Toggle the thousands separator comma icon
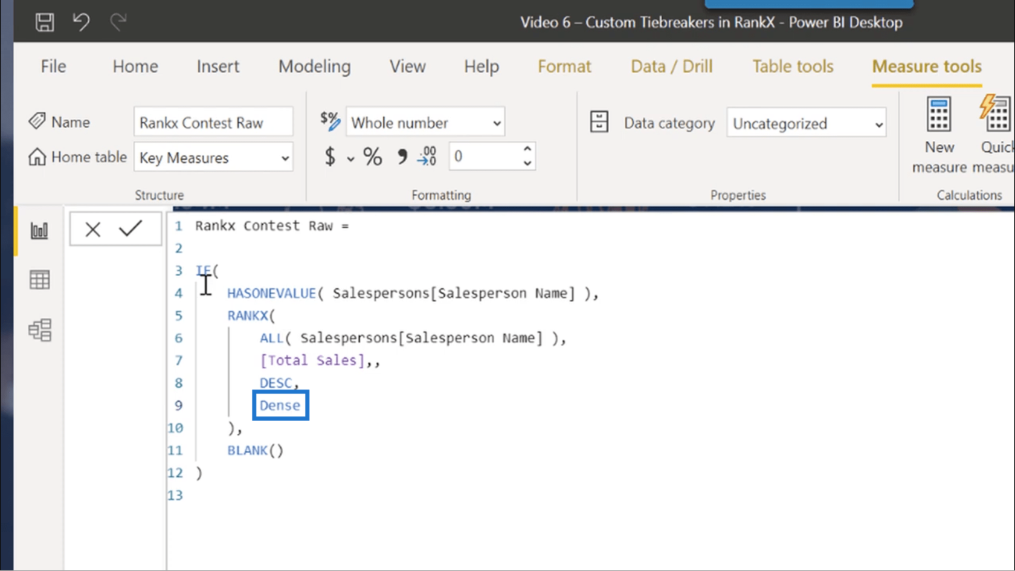 click(x=402, y=157)
